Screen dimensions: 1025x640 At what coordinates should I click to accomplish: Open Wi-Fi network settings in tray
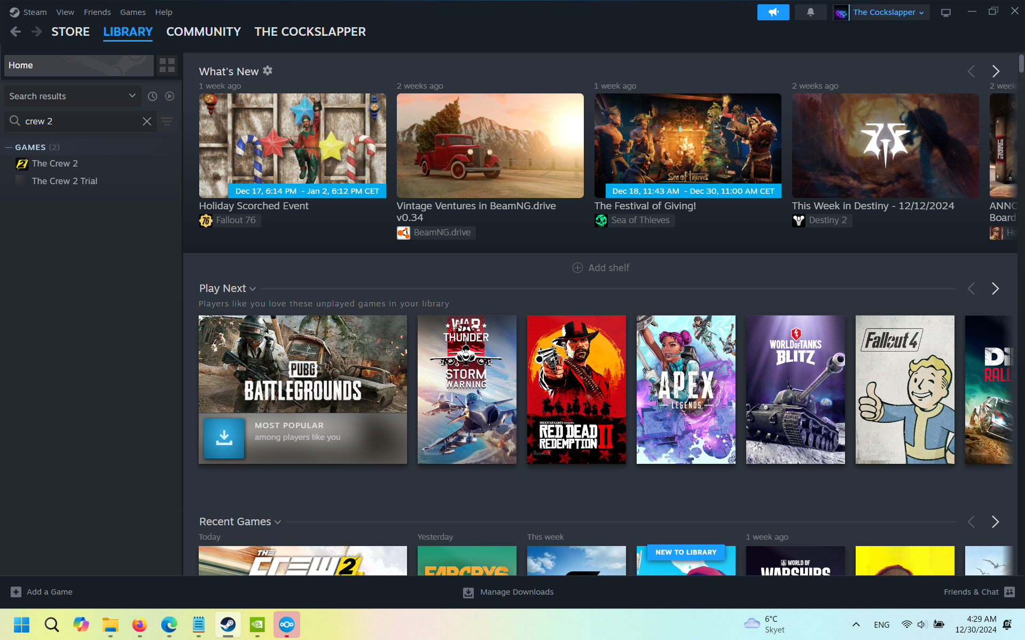tap(906, 625)
